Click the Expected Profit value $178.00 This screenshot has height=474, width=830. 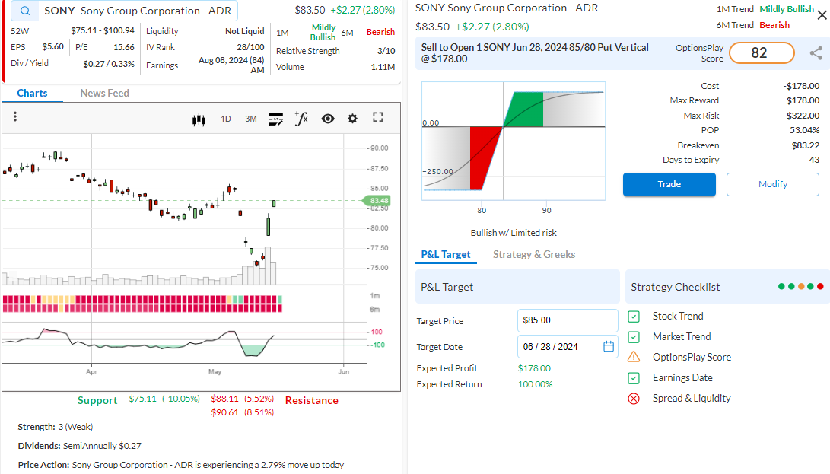point(534,368)
